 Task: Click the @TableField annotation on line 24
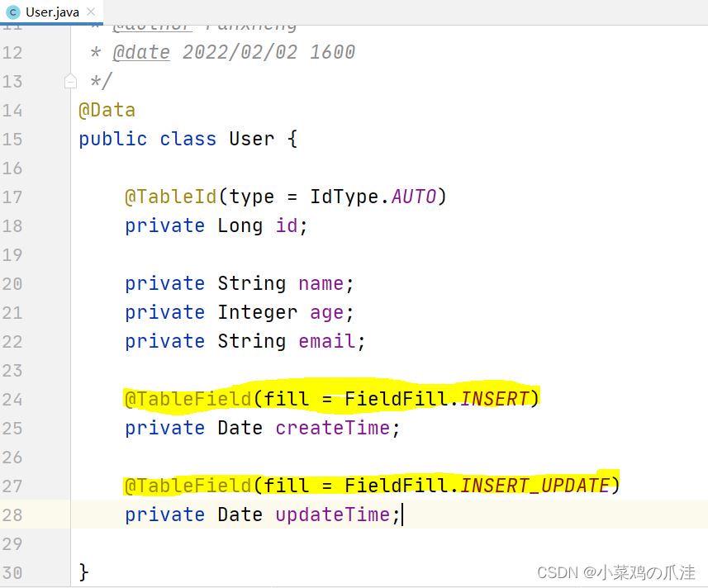(x=188, y=399)
